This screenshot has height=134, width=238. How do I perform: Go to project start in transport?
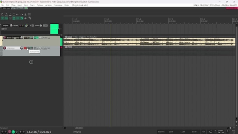(2, 132)
